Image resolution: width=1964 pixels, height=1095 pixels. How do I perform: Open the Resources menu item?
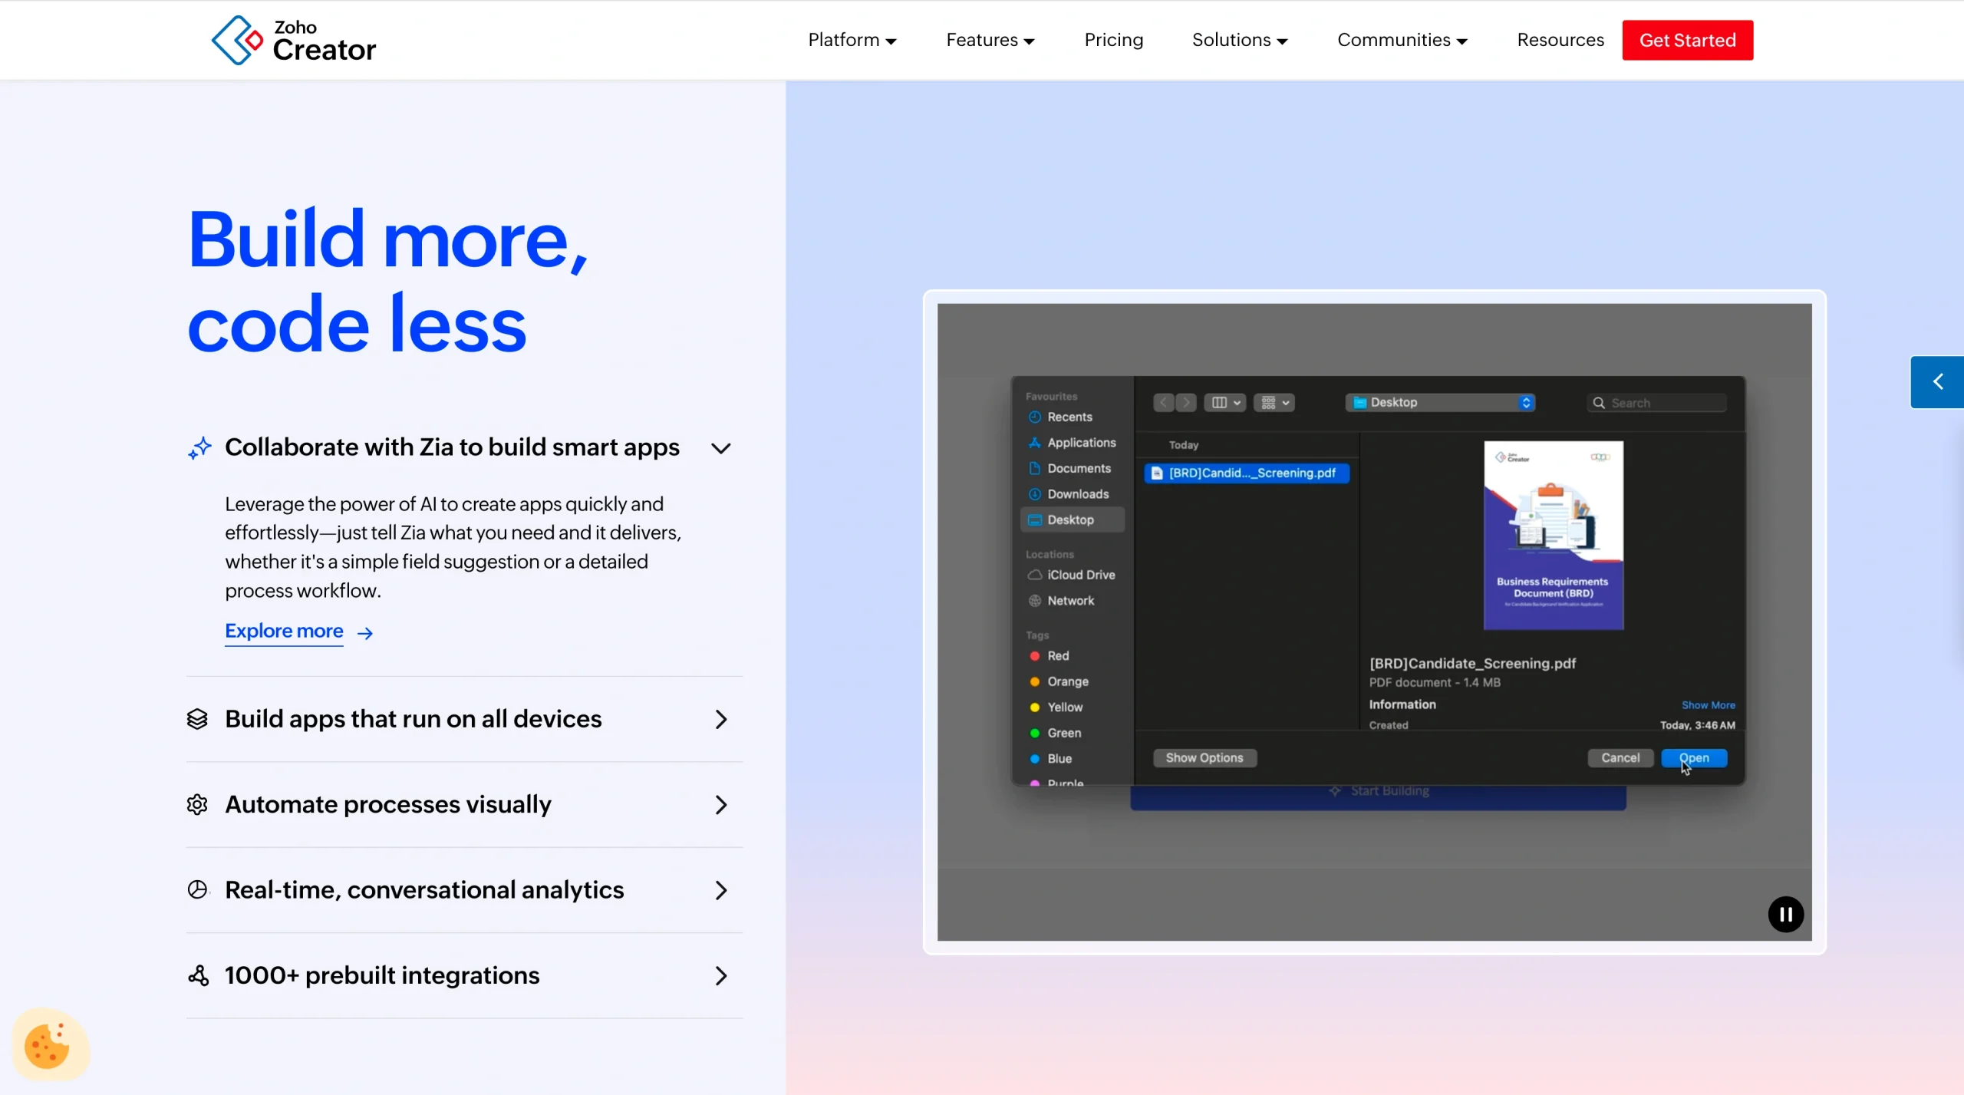click(1560, 40)
